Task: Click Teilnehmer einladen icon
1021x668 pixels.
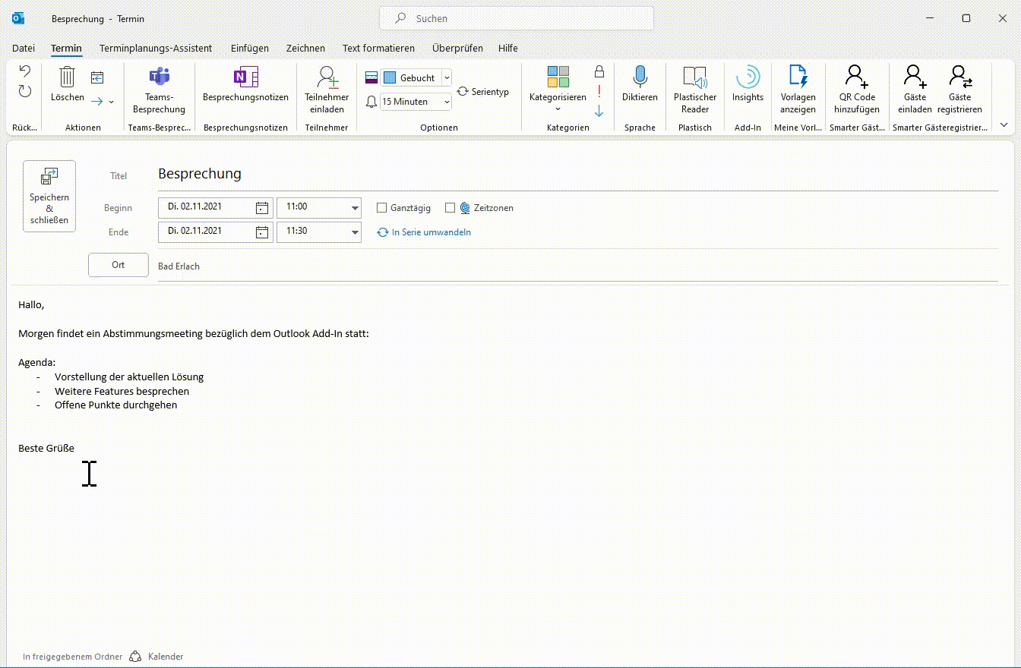Action: click(327, 77)
